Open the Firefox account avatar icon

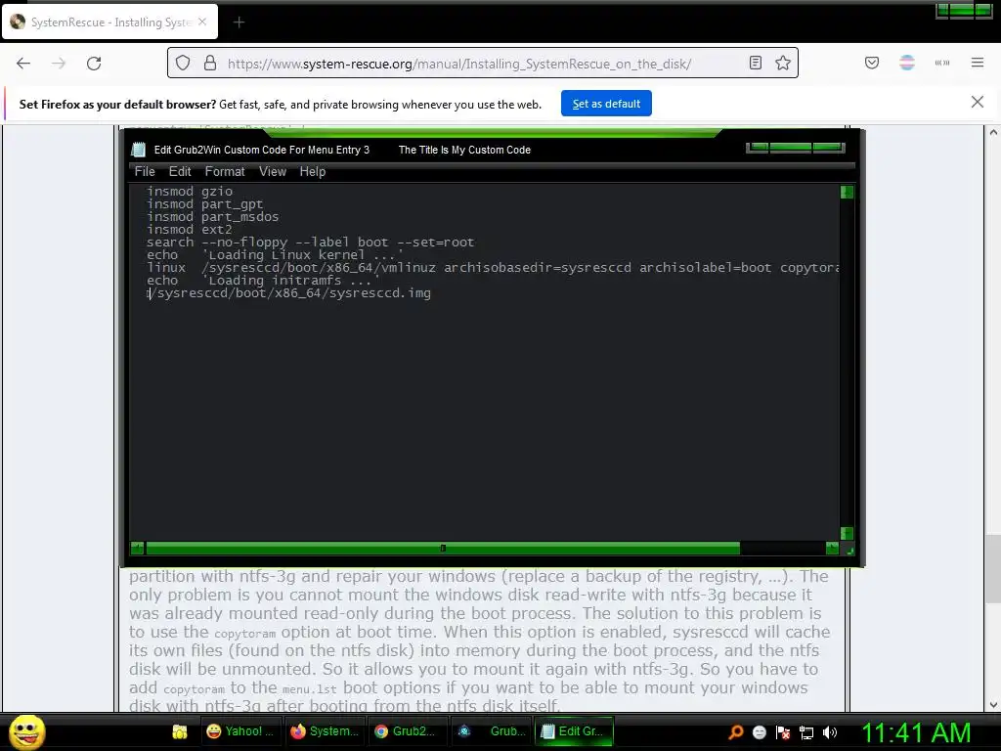point(907,63)
